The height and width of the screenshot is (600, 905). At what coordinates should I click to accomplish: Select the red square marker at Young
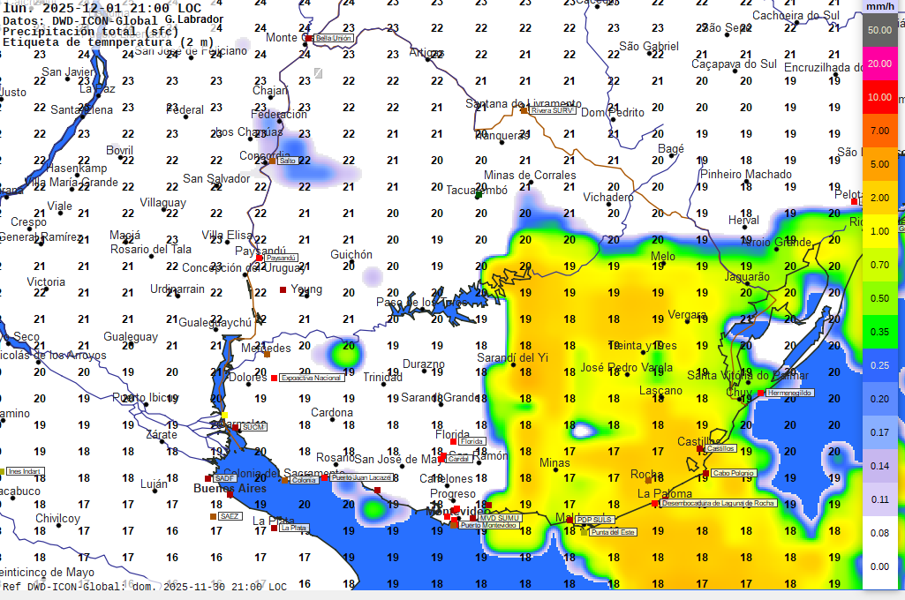coord(283,289)
